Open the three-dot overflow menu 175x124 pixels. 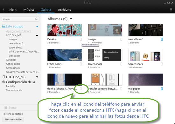tap(171, 10)
